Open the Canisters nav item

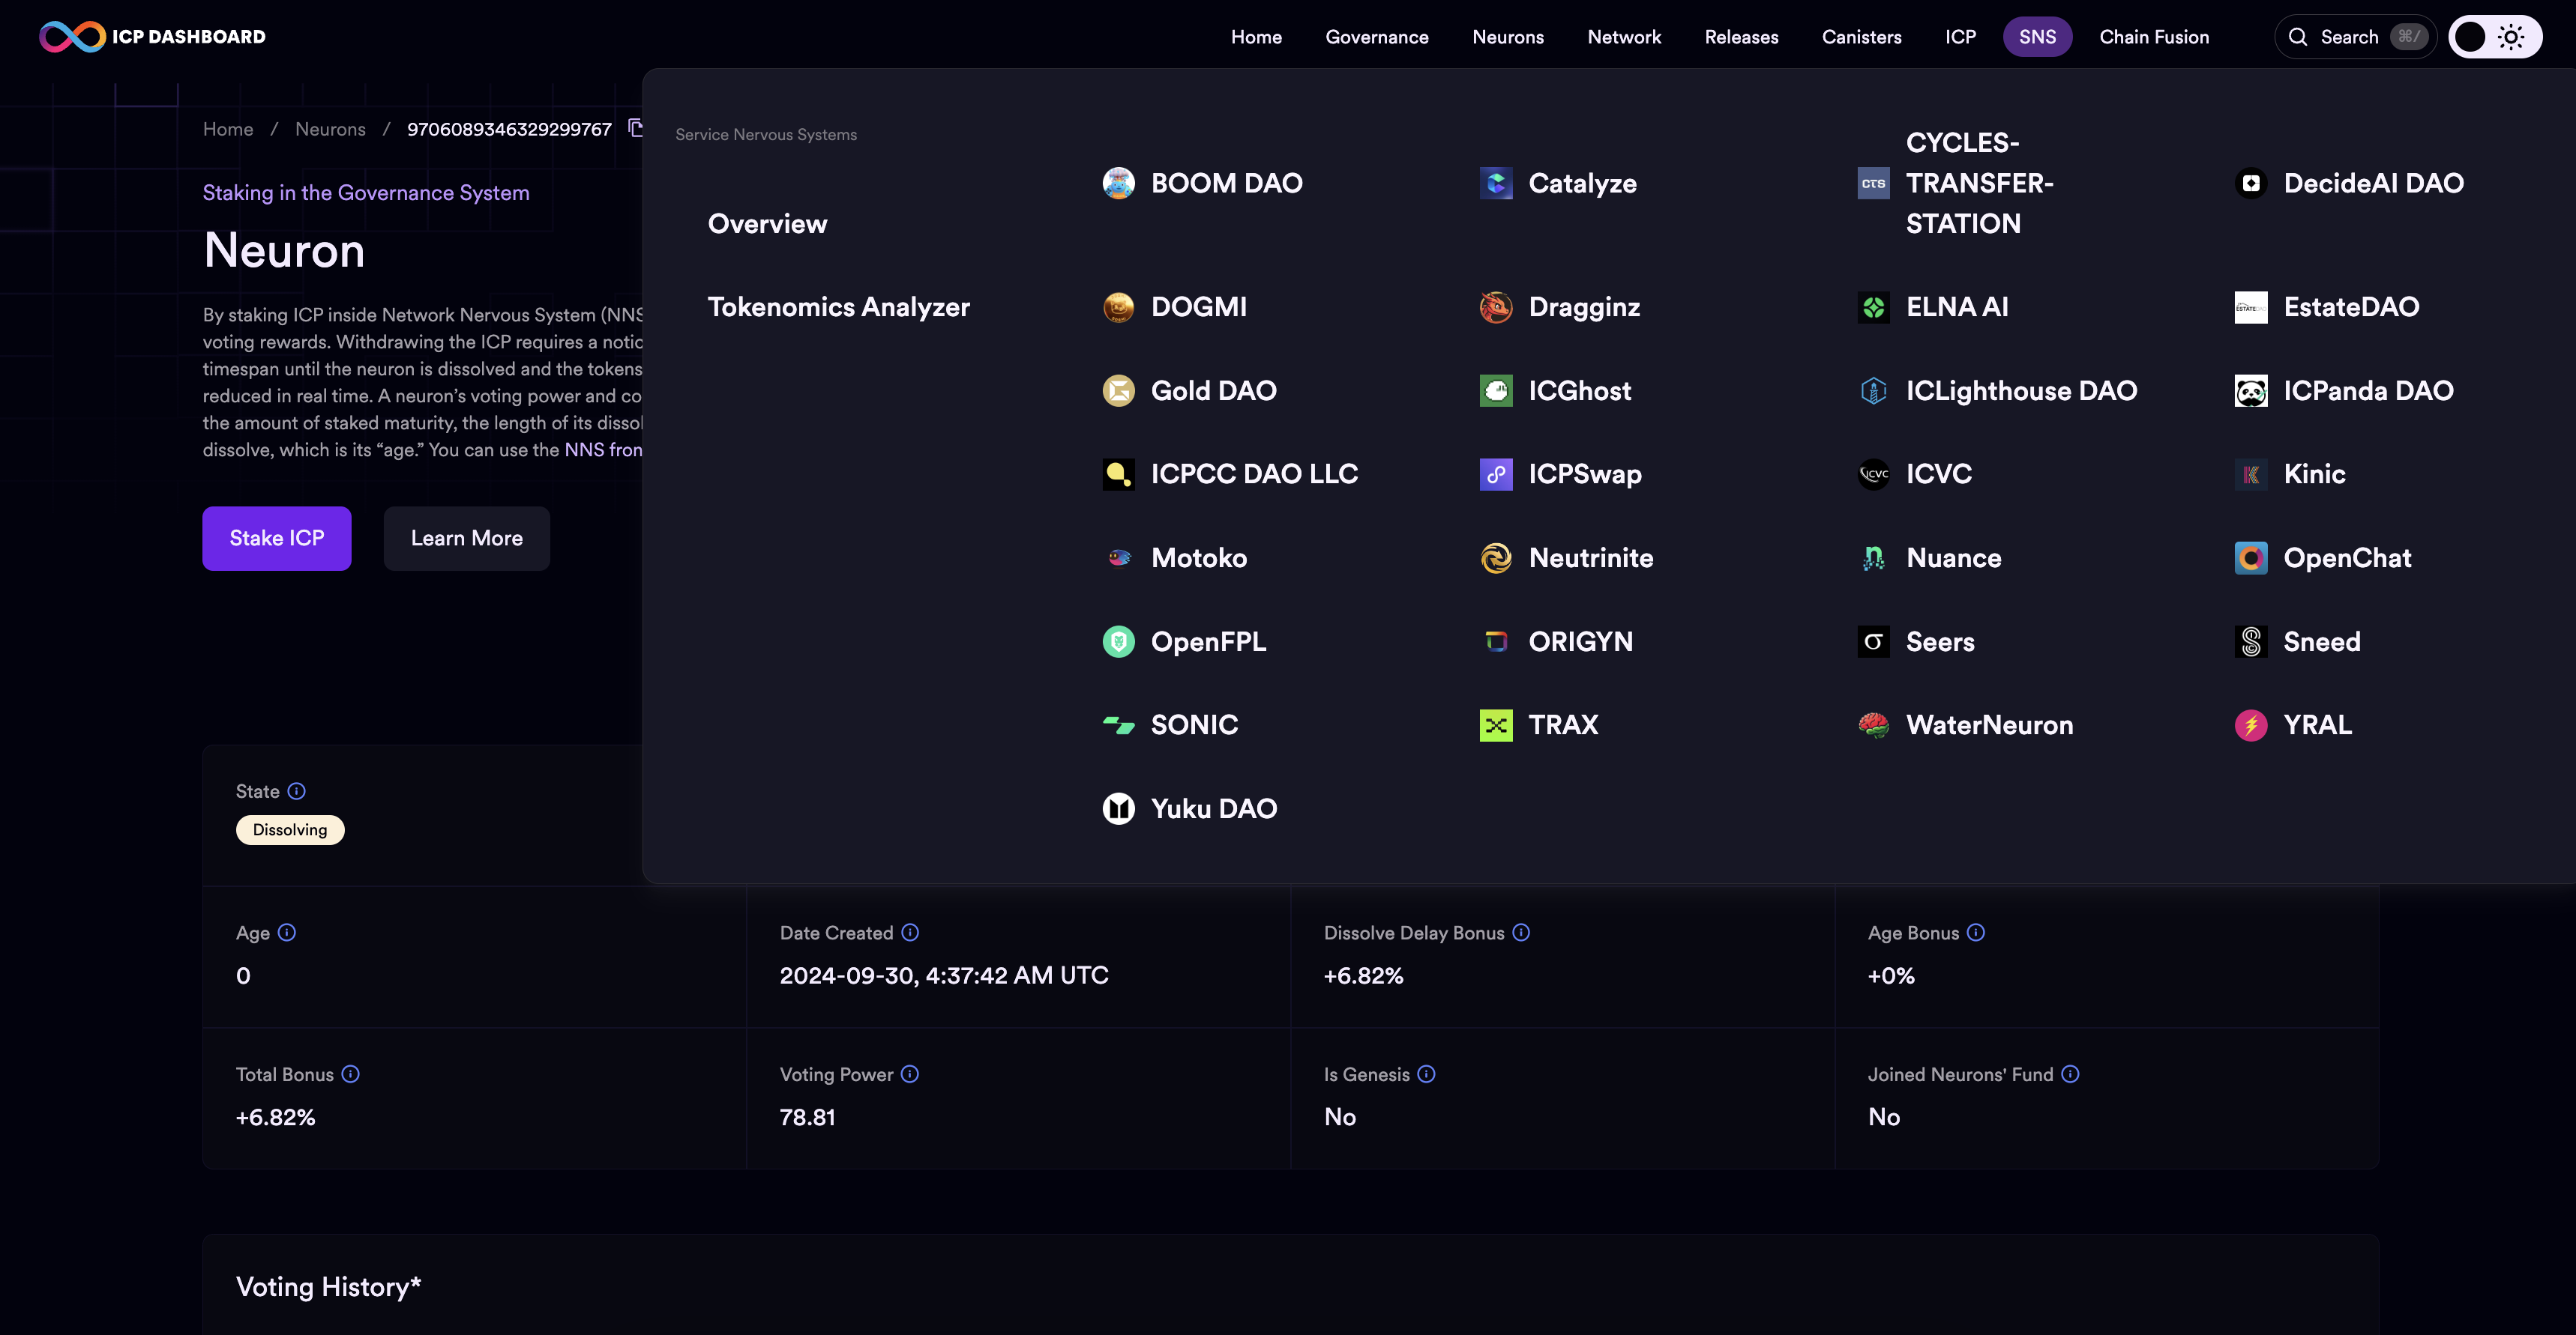(1861, 37)
